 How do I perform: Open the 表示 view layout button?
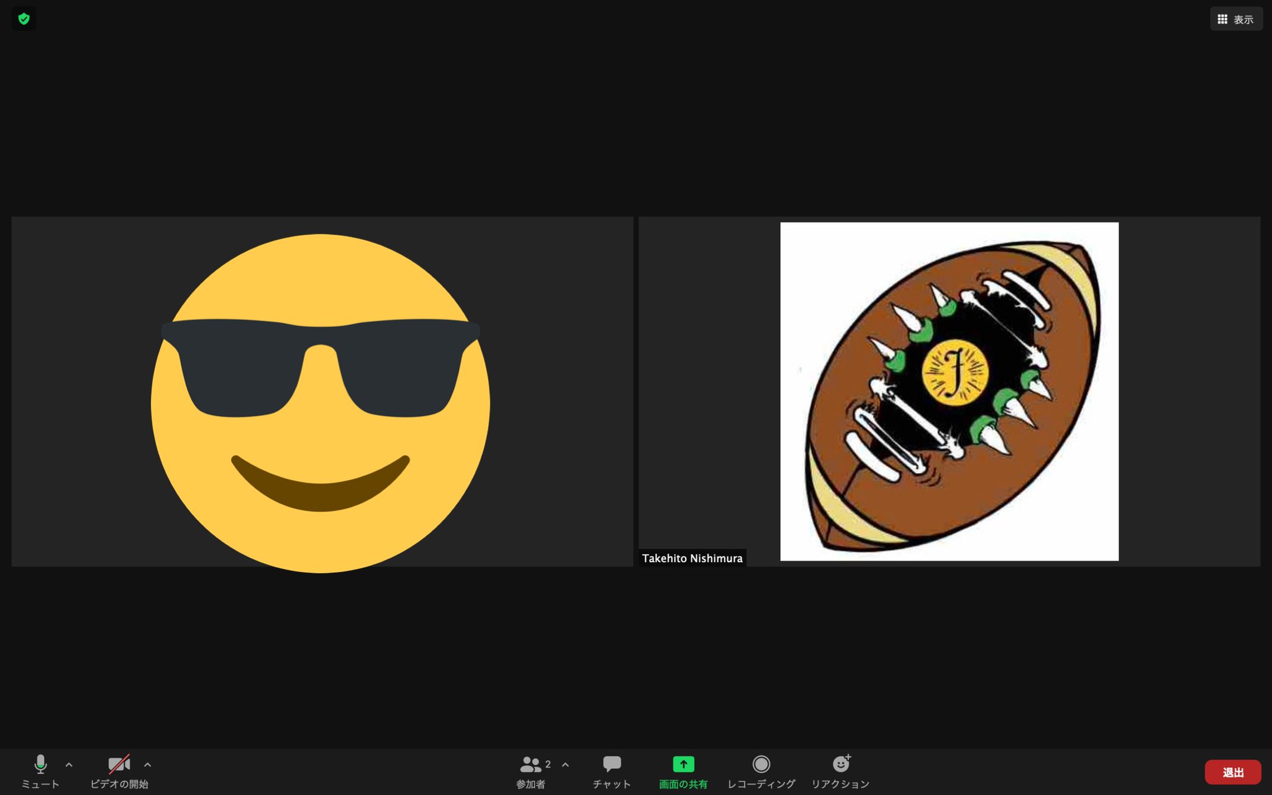click(x=1235, y=19)
